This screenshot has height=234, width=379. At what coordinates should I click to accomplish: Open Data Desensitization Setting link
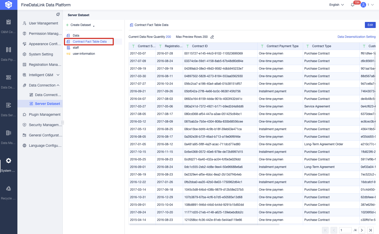click(x=357, y=37)
